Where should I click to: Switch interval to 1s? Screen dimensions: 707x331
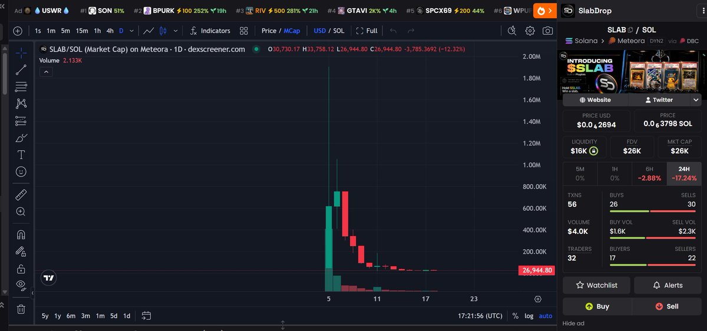coord(38,31)
